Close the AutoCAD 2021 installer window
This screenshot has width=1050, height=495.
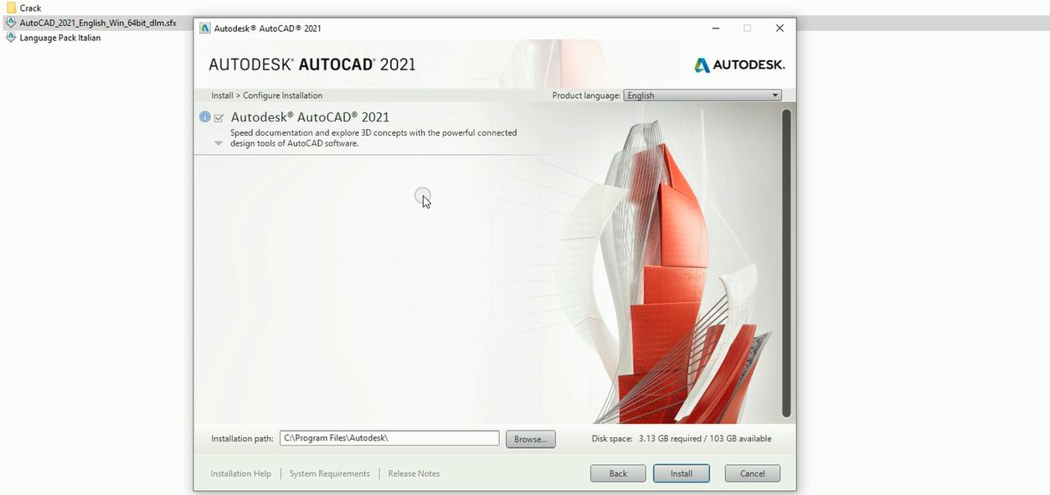coord(780,28)
